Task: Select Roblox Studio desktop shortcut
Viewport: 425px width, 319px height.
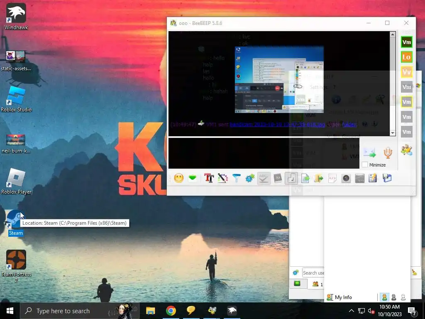Action: click(16, 99)
